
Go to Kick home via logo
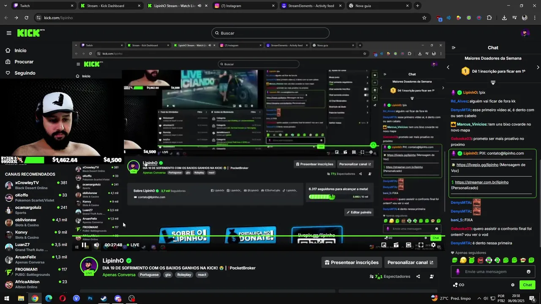coord(30,33)
